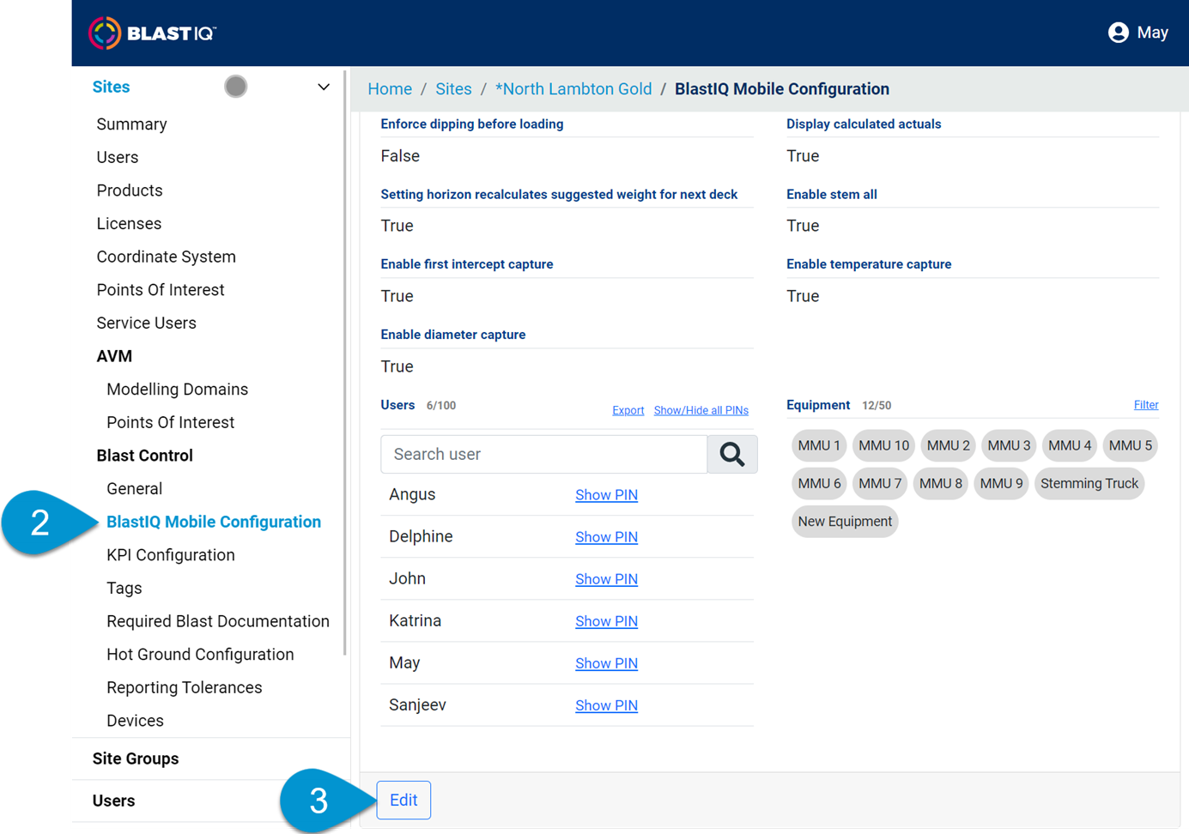The image size is (1189, 834).
Task: Click the sidebar vertical scrollbar
Action: pyautogui.click(x=345, y=365)
